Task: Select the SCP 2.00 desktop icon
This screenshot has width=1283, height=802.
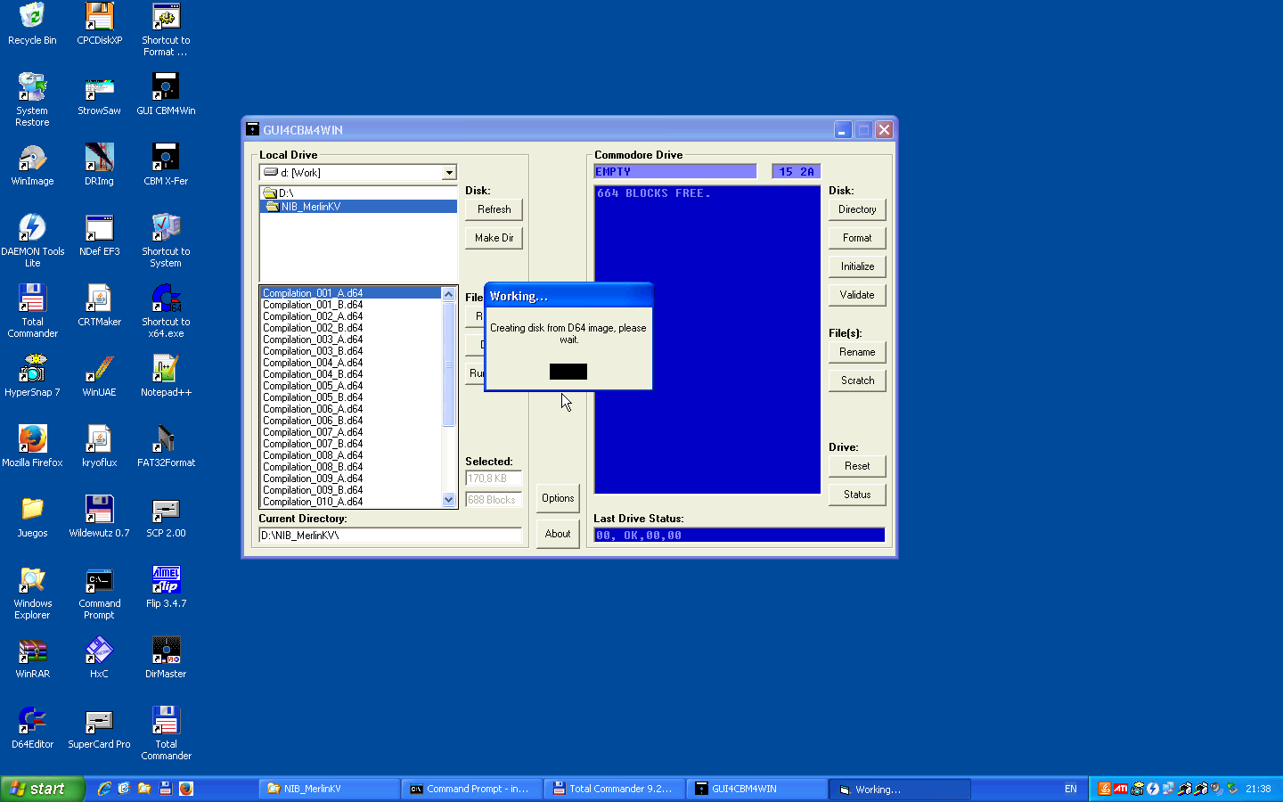Action: (166, 517)
